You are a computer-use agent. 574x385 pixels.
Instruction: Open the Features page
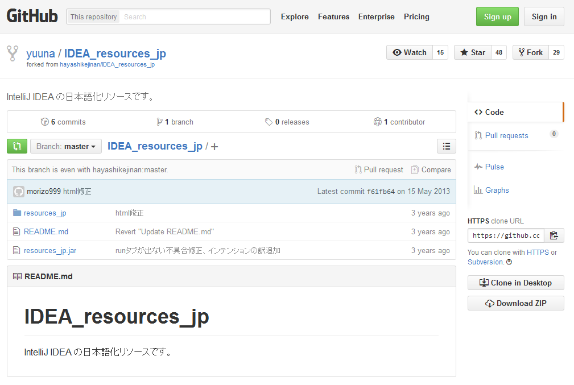(333, 17)
